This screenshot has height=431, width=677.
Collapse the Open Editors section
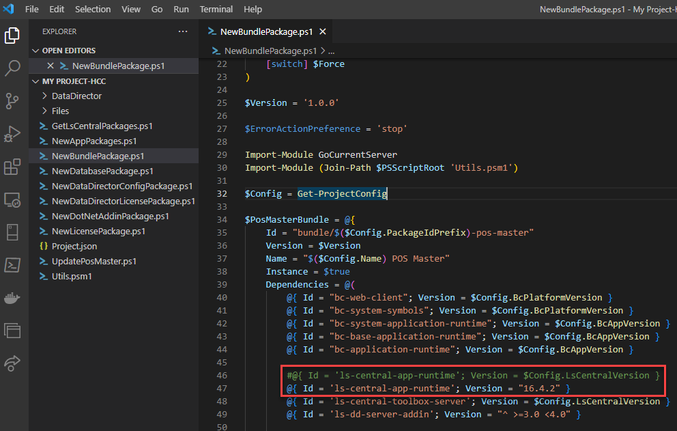tap(35, 51)
